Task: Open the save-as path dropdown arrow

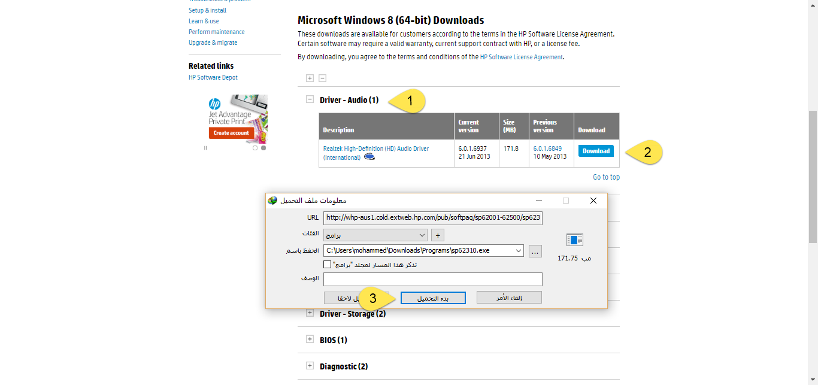Action: (x=518, y=251)
